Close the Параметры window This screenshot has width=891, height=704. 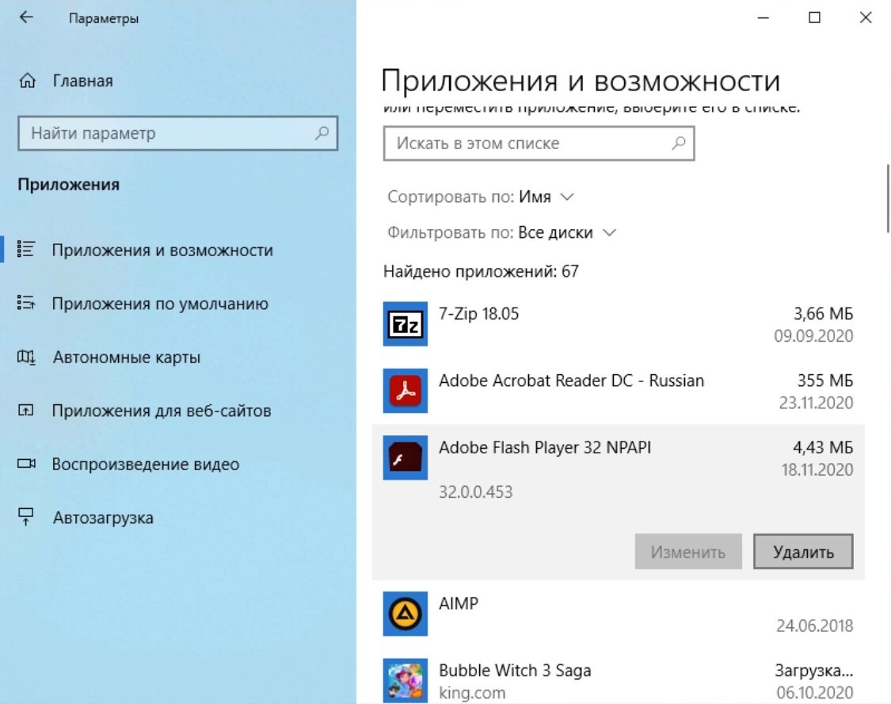click(x=866, y=17)
